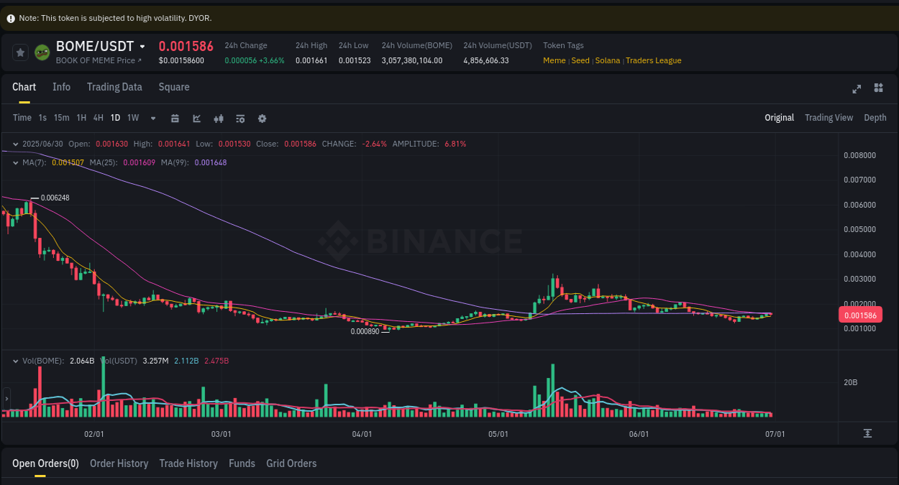
Task: Open the extra time intervals dropdown
Action: pyautogui.click(x=152, y=118)
